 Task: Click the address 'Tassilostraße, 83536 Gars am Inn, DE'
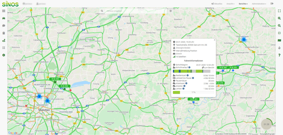tap(191, 45)
